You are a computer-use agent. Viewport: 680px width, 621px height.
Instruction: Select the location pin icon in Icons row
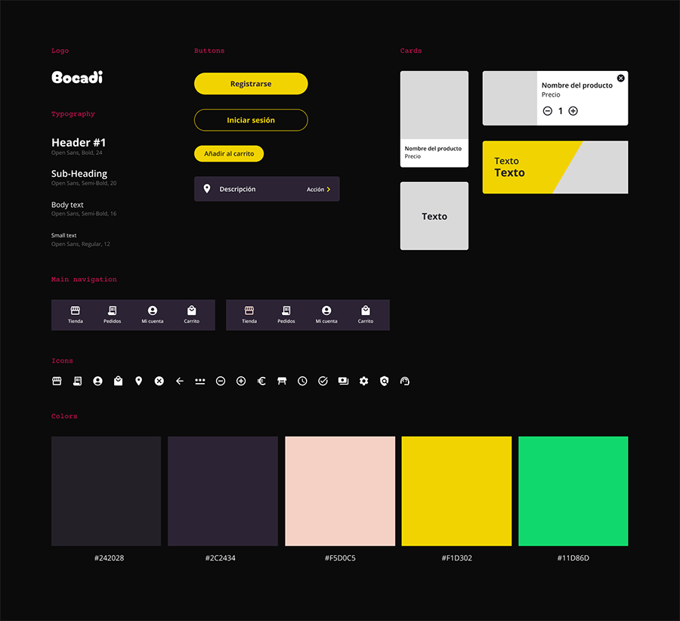pos(138,381)
